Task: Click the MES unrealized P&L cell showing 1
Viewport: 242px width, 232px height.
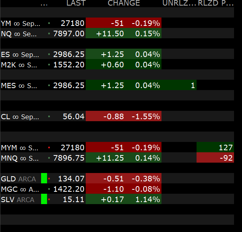Action: coord(179,85)
